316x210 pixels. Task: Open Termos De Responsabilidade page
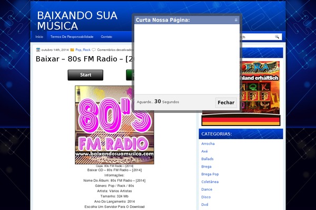point(72,37)
